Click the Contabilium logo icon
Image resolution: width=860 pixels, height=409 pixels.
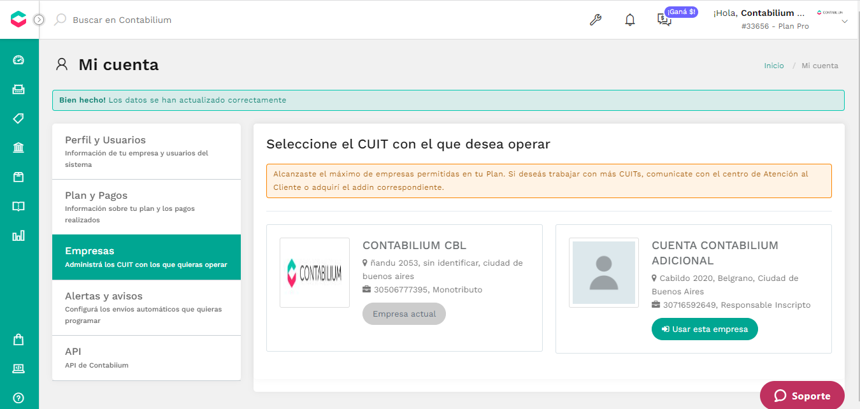point(18,20)
